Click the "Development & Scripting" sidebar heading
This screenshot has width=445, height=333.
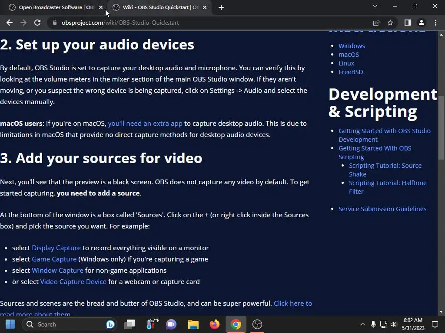click(383, 102)
